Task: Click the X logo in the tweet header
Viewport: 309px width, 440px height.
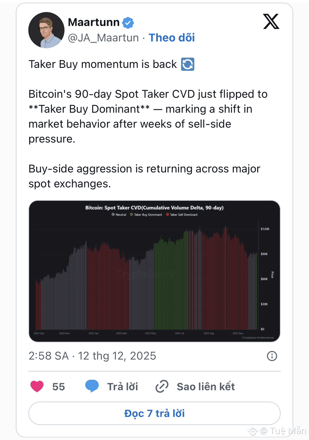Action: (271, 22)
